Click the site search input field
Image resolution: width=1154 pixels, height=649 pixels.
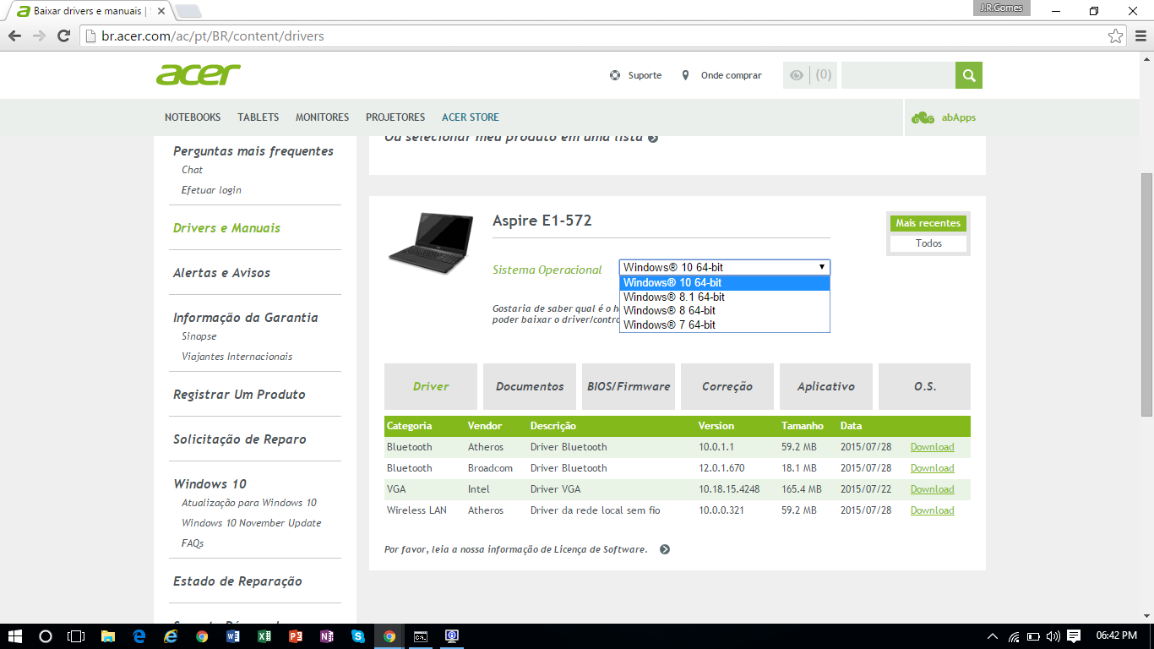click(898, 75)
